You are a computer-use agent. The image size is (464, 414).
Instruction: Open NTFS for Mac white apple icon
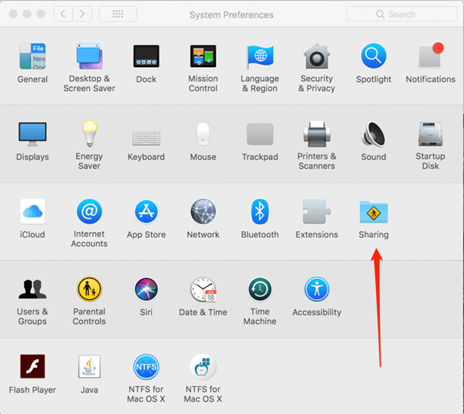click(203, 367)
